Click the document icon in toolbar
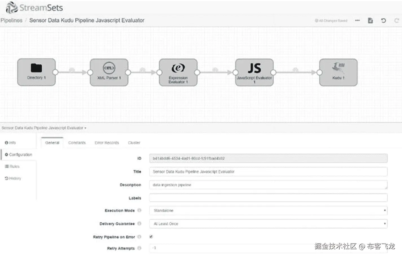The width and height of the screenshot is (402, 257). [370, 21]
